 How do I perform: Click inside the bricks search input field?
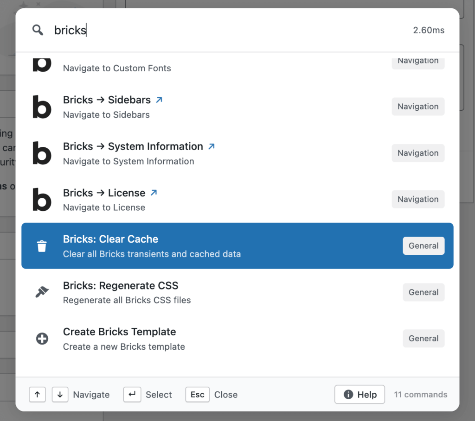pyautogui.click(x=139, y=30)
